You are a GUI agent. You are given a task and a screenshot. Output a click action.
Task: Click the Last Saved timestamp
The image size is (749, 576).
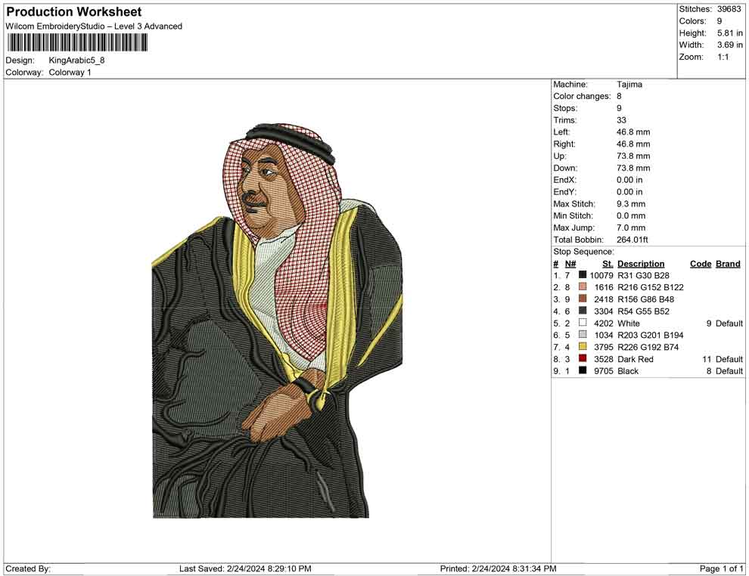click(x=245, y=568)
